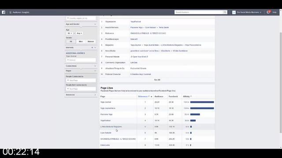The image size is (282, 158).
Task: Open the Yoga Journal page link in Page Likes
Action: 106,102
